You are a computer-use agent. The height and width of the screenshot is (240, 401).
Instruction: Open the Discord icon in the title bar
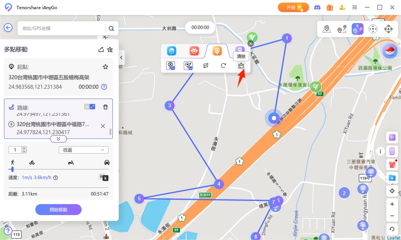[x=317, y=7]
